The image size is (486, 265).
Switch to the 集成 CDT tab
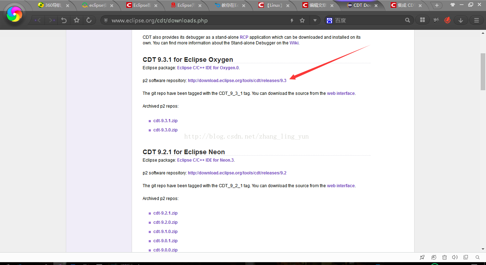[404, 5]
